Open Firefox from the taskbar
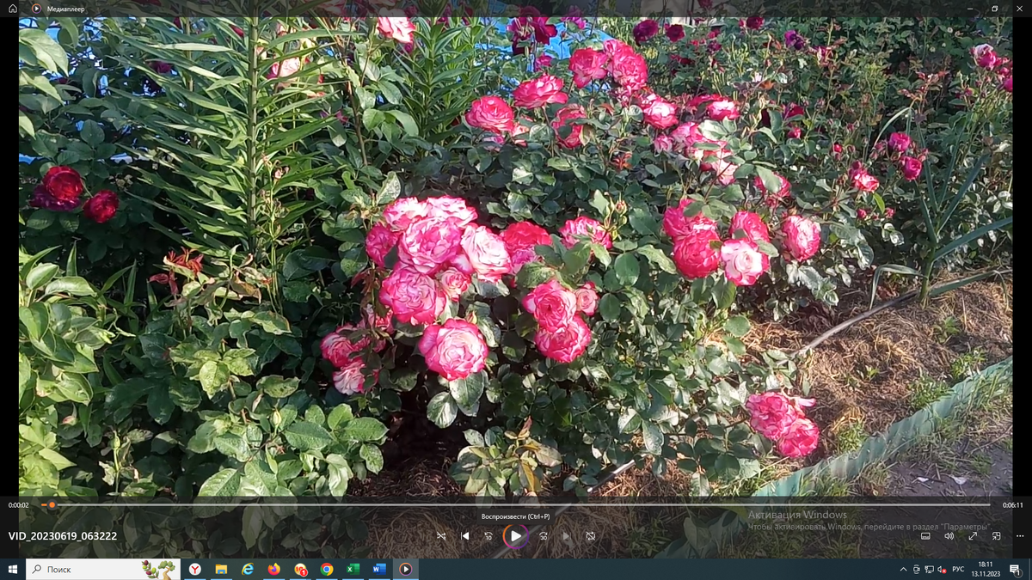This screenshot has width=1032, height=580. (x=274, y=570)
